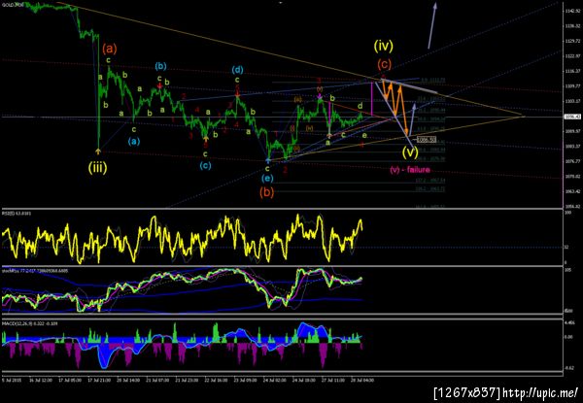Click the orange (c) label beneath (iv)

(x=385, y=64)
